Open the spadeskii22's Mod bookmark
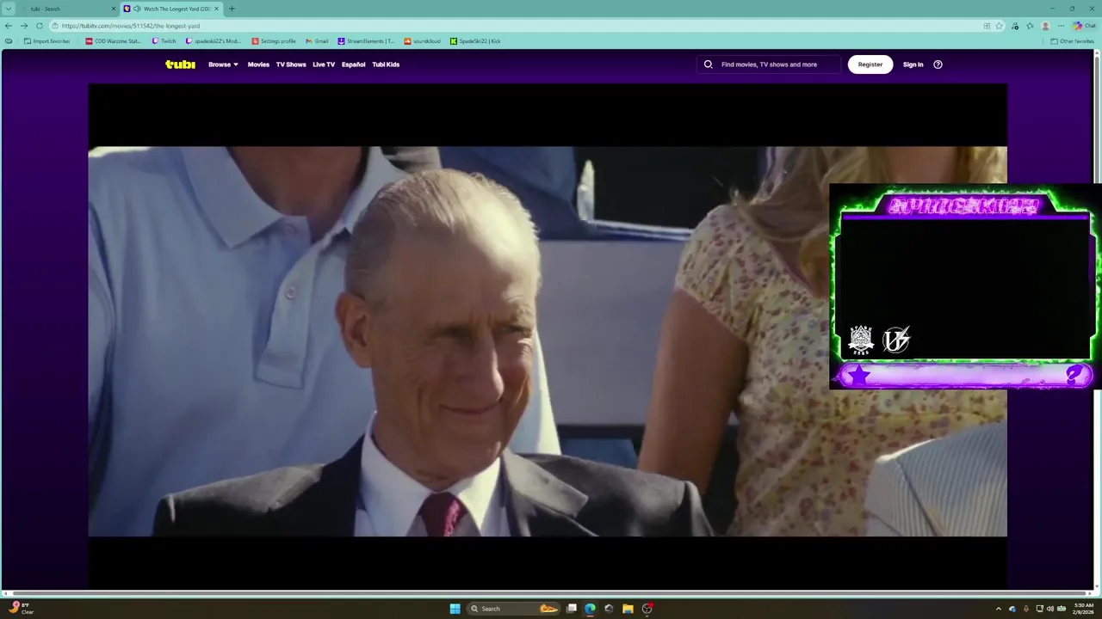 click(x=214, y=41)
